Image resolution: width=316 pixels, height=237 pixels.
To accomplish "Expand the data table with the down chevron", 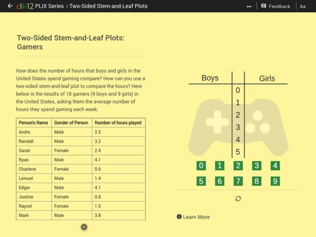I will (x=84, y=227).
